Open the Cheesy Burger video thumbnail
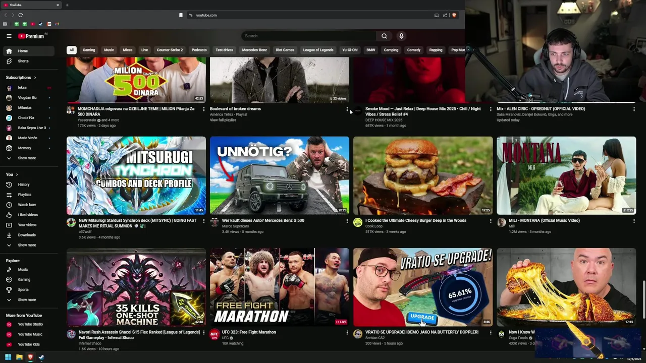Image resolution: width=646 pixels, height=363 pixels. 423,175
